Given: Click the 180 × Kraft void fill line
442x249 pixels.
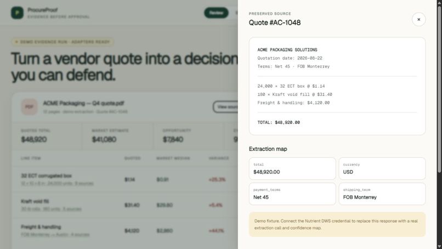Looking at the screenshot, I should tap(294, 94).
